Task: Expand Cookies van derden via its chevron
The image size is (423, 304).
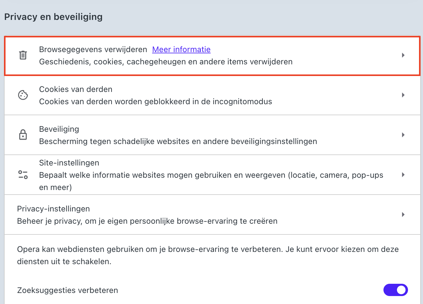Action: pyautogui.click(x=403, y=95)
